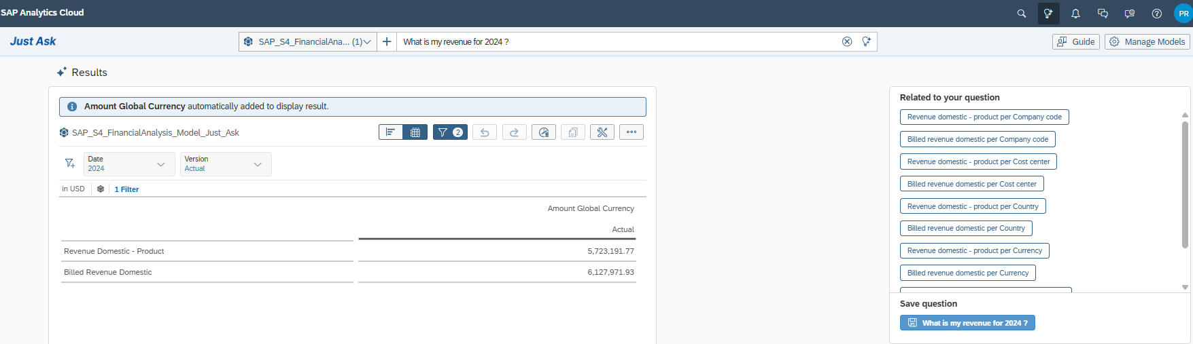This screenshot has height=344, width=1193.
Task: Open the Guide button
Action: (1076, 41)
